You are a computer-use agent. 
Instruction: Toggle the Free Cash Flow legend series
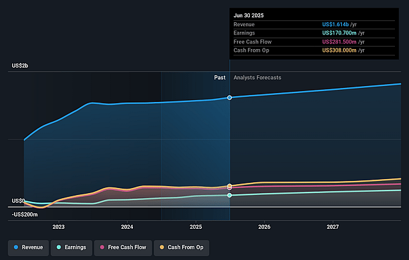(123, 247)
